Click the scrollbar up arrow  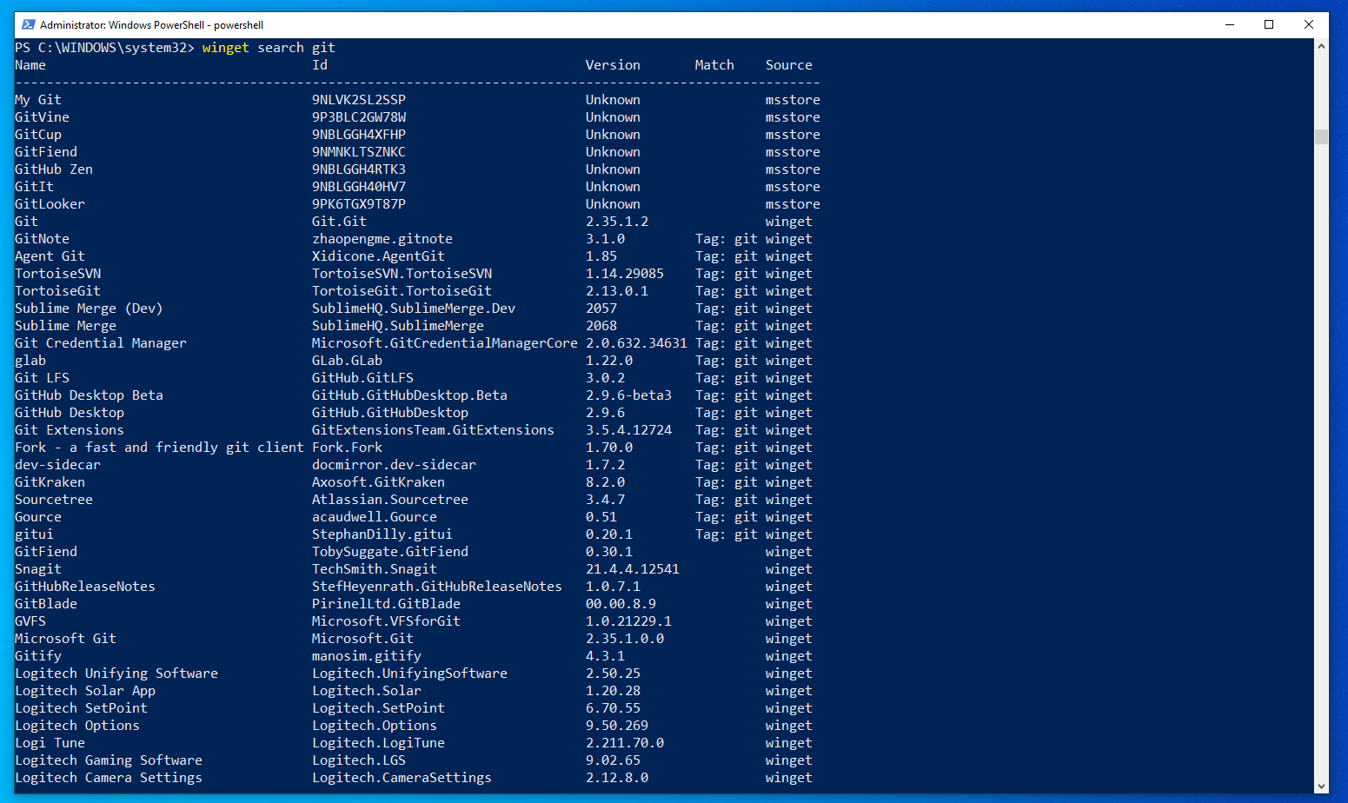1321,47
